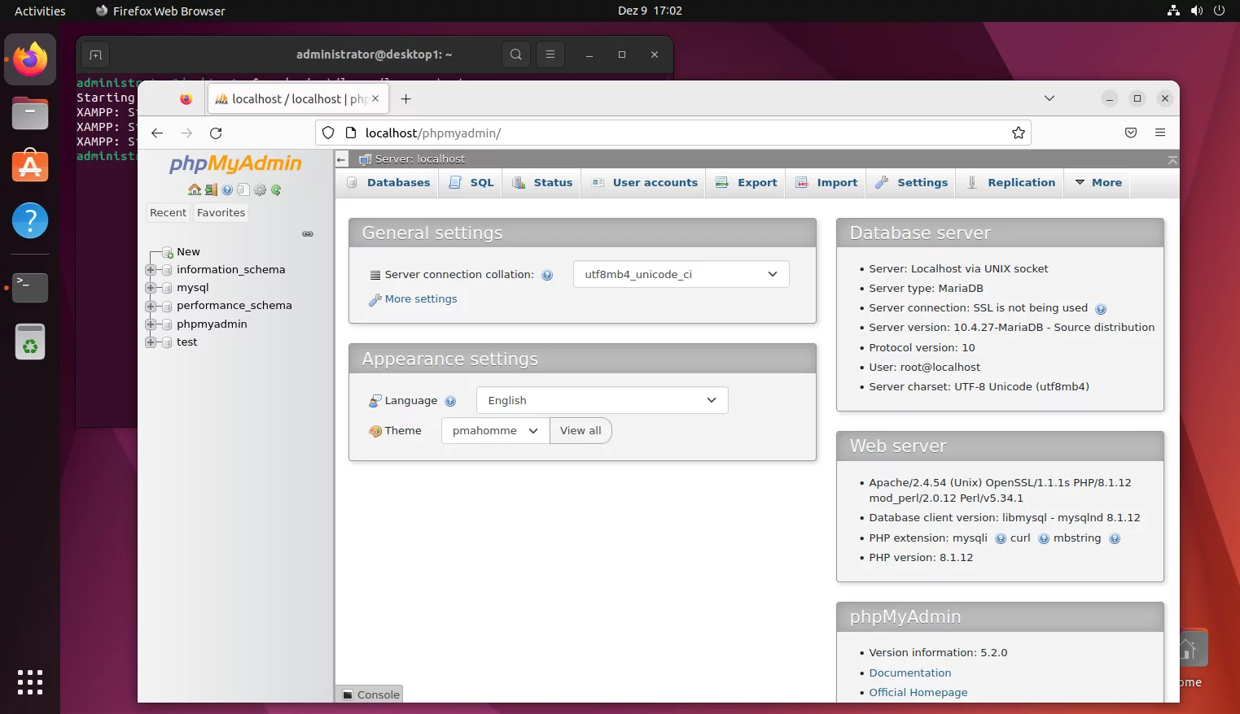The height and width of the screenshot is (714, 1240).
Task: Switch to the SQL tab
Action: click(x=471, y=183)
